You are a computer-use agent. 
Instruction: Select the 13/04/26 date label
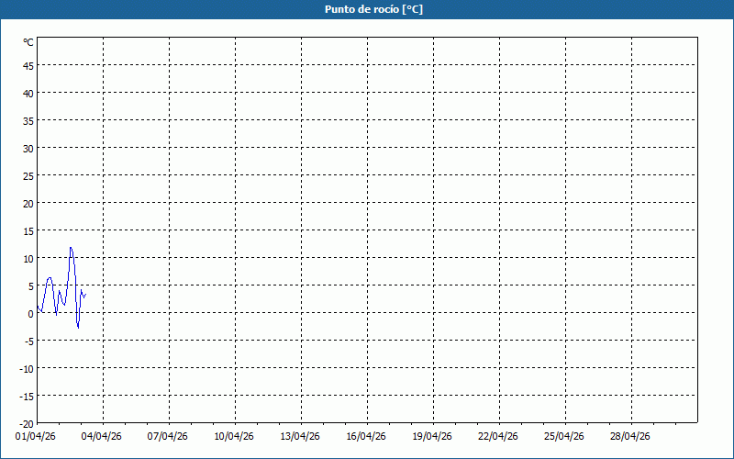[301, 437]
